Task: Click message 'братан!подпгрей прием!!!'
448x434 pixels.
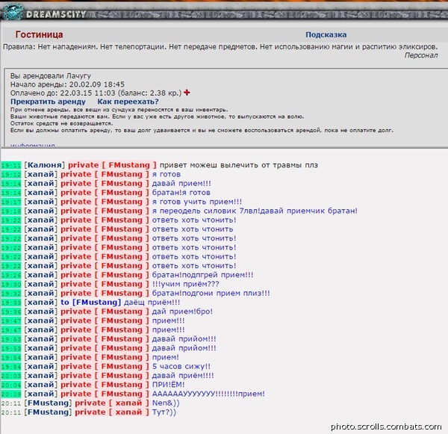Action: click(x=202, y=275)
